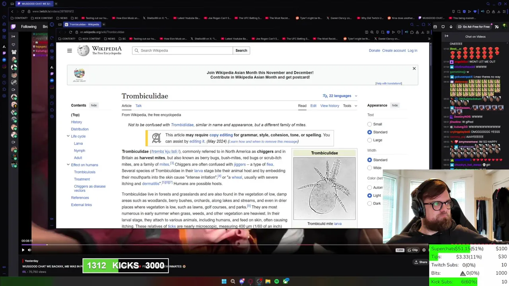509x286 pixels.
Task: Open the Edit tab
Action: [313, 106]
